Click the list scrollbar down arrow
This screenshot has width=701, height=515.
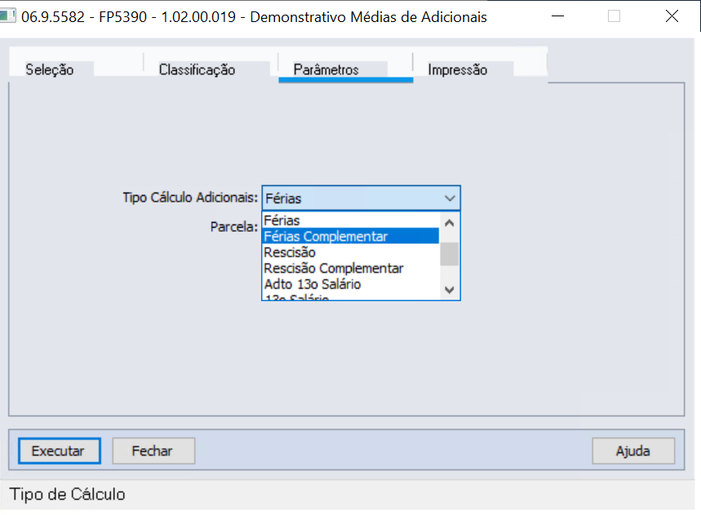point(450,290)
